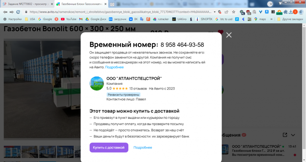Click the blue V-shaped extension icon
Viewport: 306px width, 162px height.
click(x=261, y=12)
